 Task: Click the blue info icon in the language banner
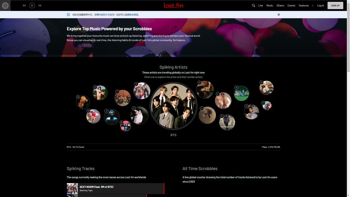pos(68,15)
